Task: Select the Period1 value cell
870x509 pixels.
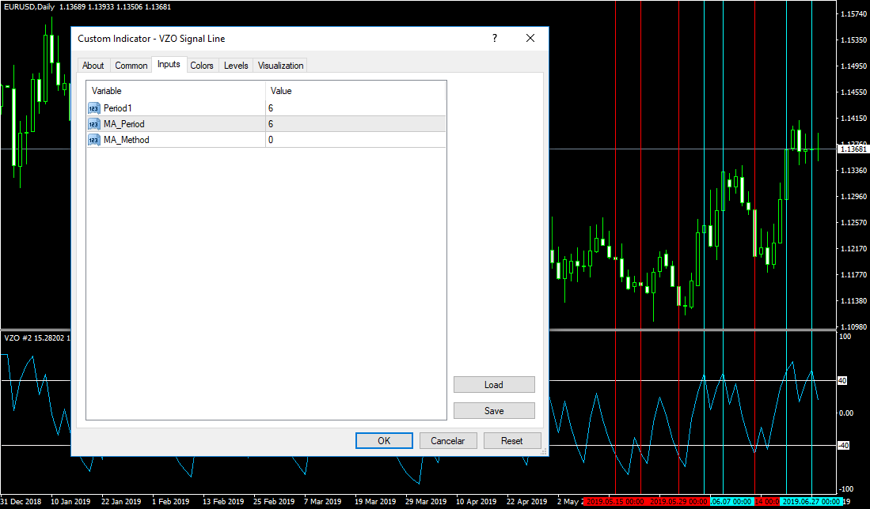Action: tap(355, 108)
